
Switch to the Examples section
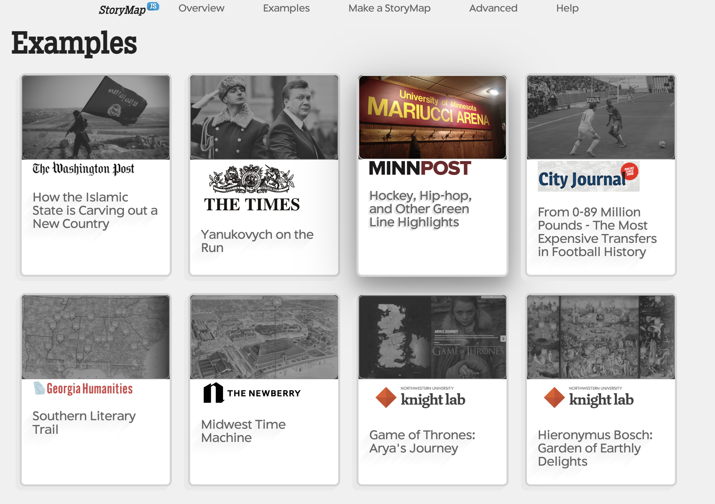pyautogui.click(x=286, y=8)
